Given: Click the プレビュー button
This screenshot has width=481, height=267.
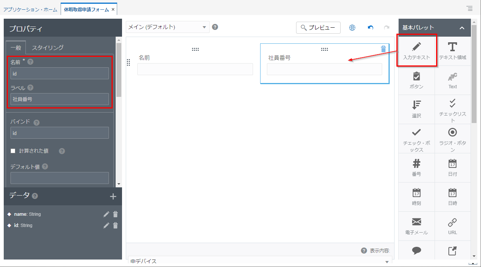Looking at the screenshot, I should (318, 28).
